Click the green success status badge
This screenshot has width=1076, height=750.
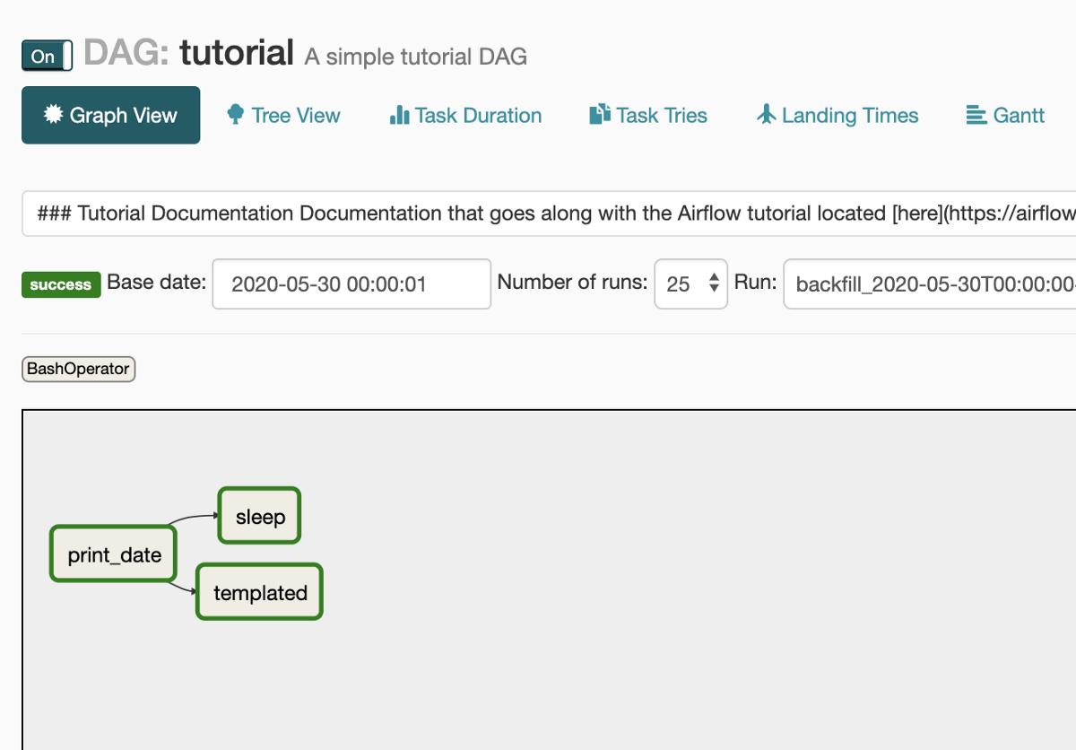pos(60,284)
